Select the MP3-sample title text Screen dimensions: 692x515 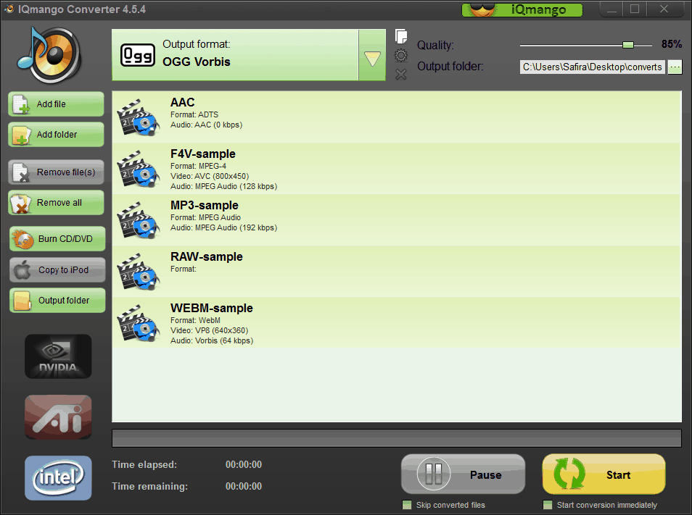pos(205,205)
